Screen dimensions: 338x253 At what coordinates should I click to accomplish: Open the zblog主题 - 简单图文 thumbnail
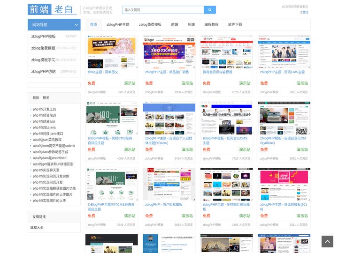[x=111, y=52]
